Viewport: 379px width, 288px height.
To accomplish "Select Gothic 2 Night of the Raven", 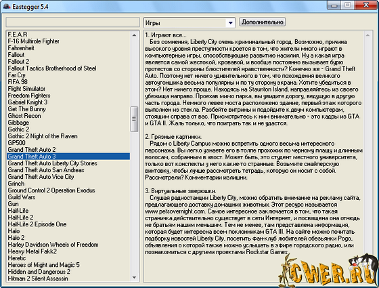I will [68, 136].
